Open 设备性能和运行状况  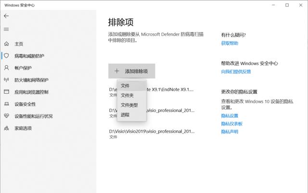[x=34, y=116]
